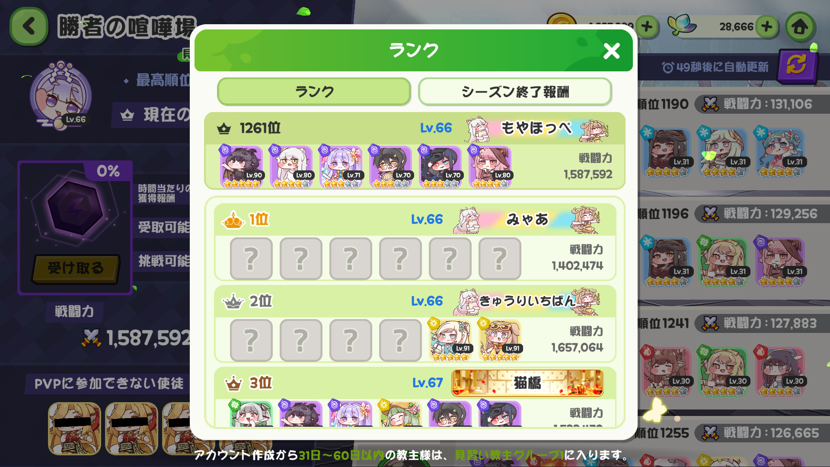Tap the Lv.90 character in my team
Screen dimensions: 830x467
(x=241, y=167)
